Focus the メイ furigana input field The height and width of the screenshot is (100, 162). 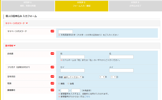(121, 71)
